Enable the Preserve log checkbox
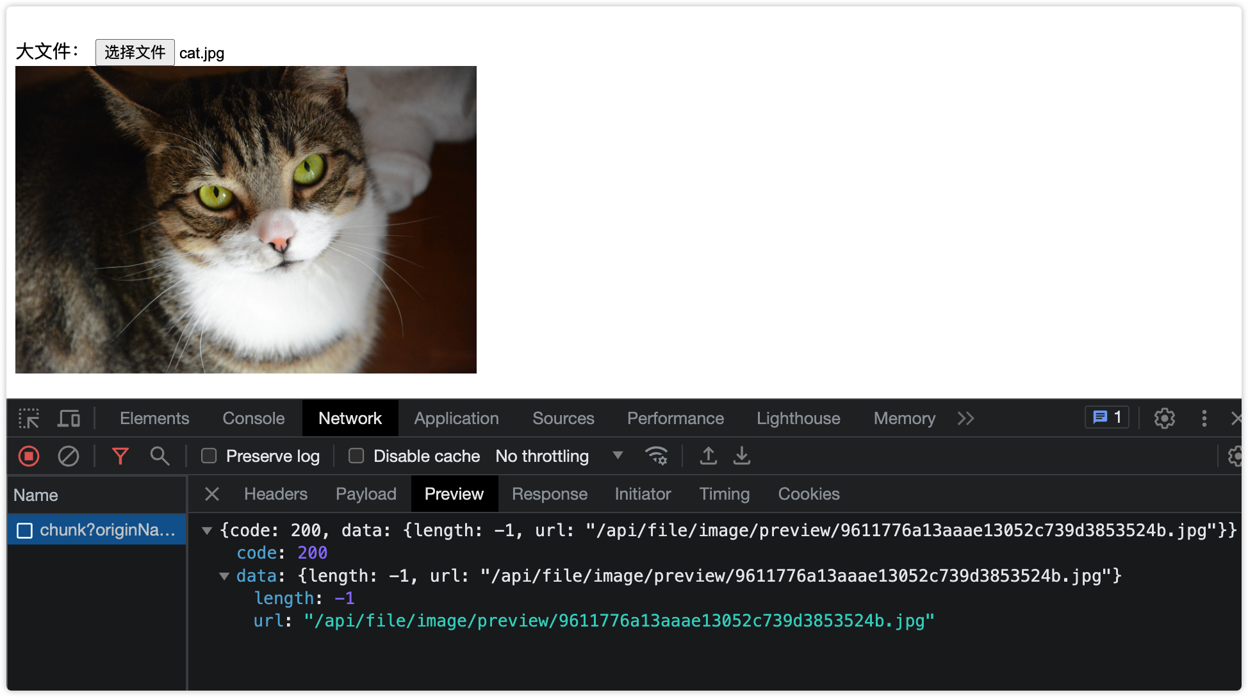 pyautogui.click(x=209, y=455)
